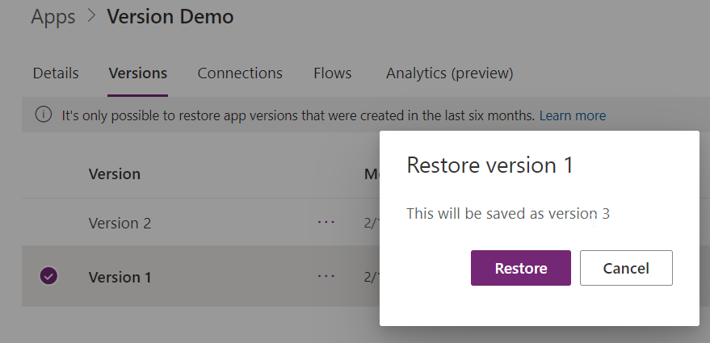This screenshot has height=343, width=710.
Task: Navigate back to Apps breadcrumb
Action: (x=53, y=17)
